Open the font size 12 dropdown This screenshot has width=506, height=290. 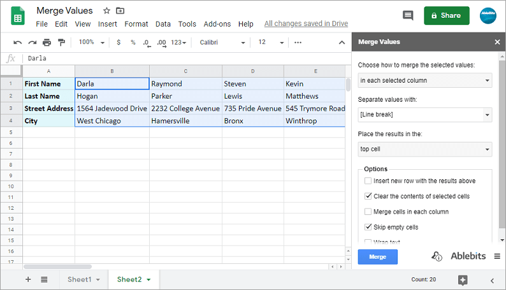point(271,43)
